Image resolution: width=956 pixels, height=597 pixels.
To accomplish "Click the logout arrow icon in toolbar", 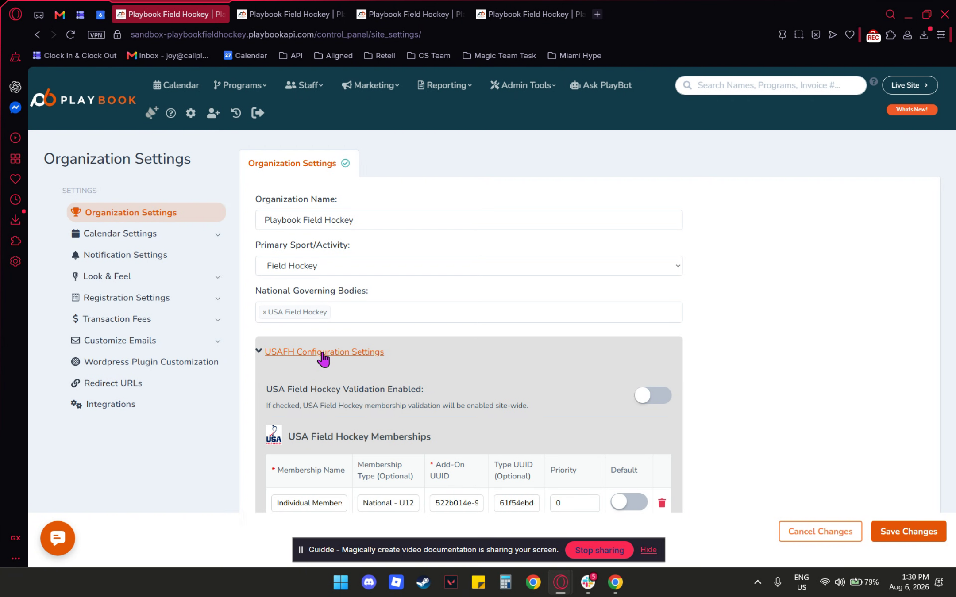I will (258, 113).
